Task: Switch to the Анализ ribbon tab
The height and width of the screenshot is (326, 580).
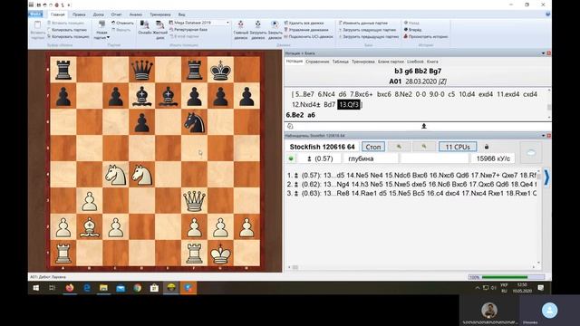Action: (x=136, y=14)
